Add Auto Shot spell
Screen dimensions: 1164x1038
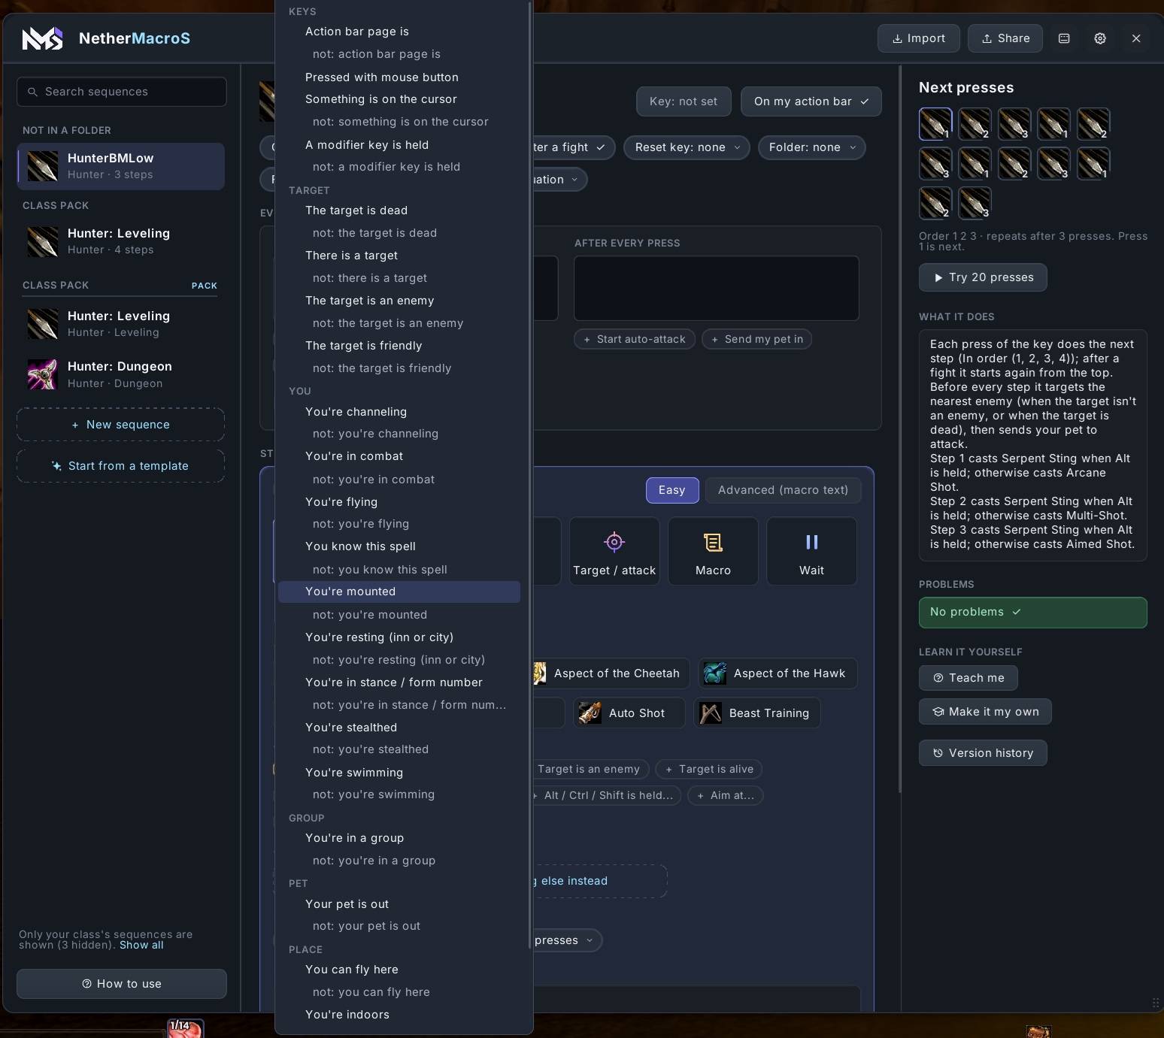tap(629, 713)
